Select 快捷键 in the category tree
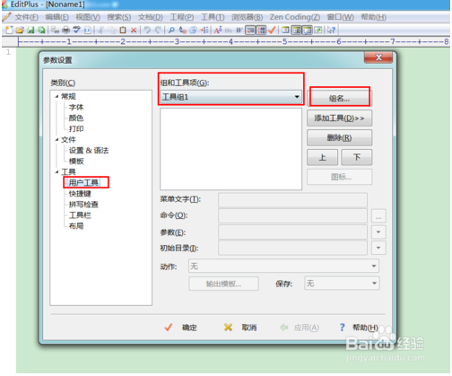 click(x=80, y=194)
